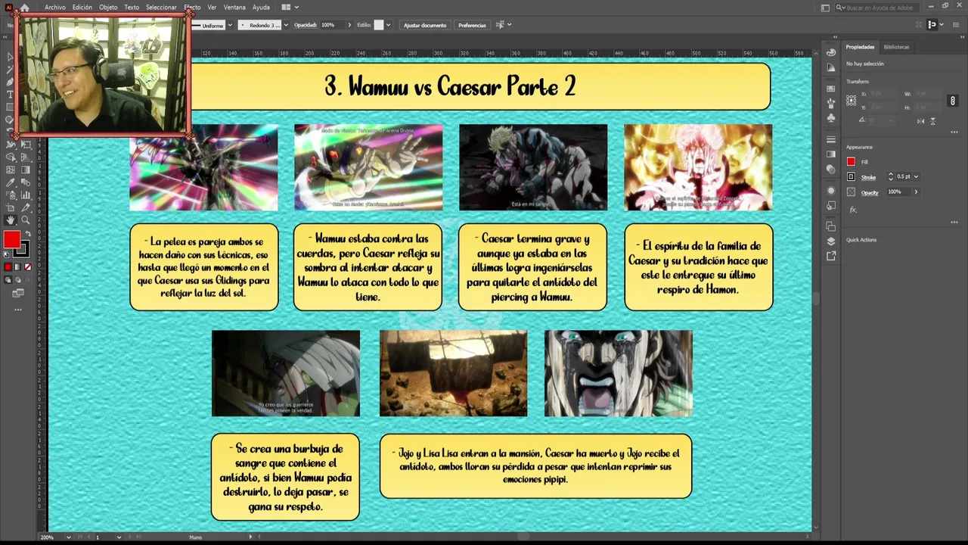Select the Mesh tool
This screenshot has width=968, height=545.
click(11, 169)
